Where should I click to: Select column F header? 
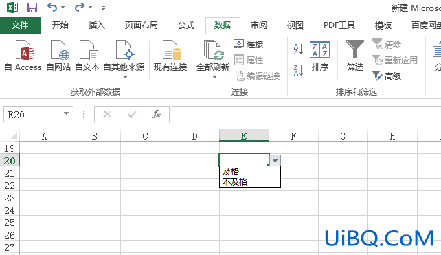293,136
